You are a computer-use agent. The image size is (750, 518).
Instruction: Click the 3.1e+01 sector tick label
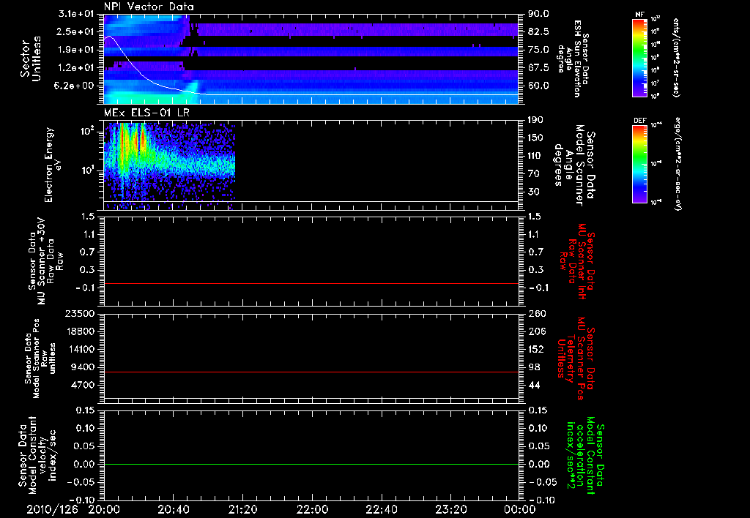76,14
